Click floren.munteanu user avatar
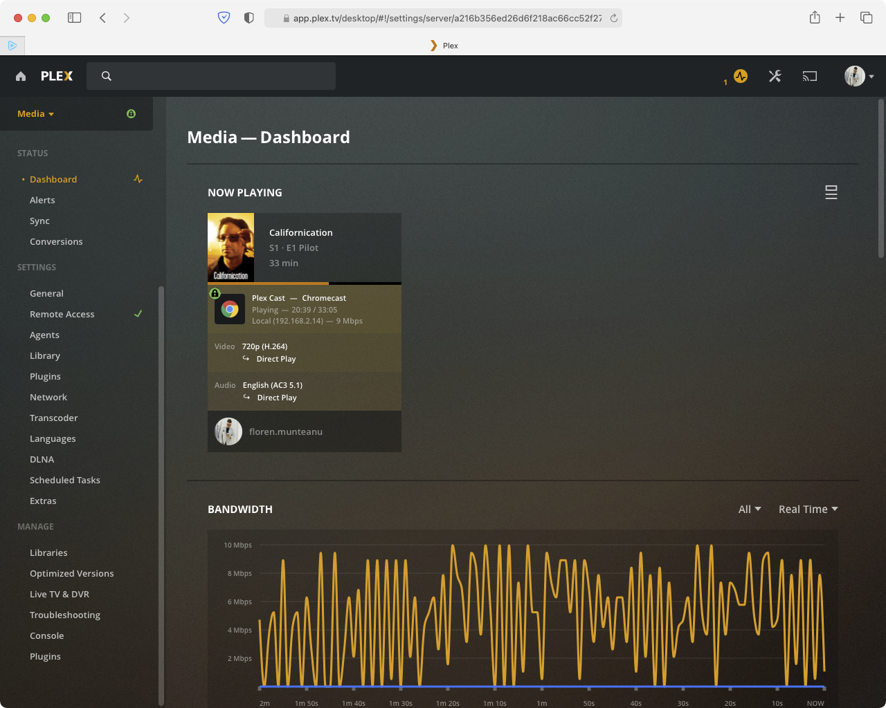This screenshot has height=708, width=886. 228,431
